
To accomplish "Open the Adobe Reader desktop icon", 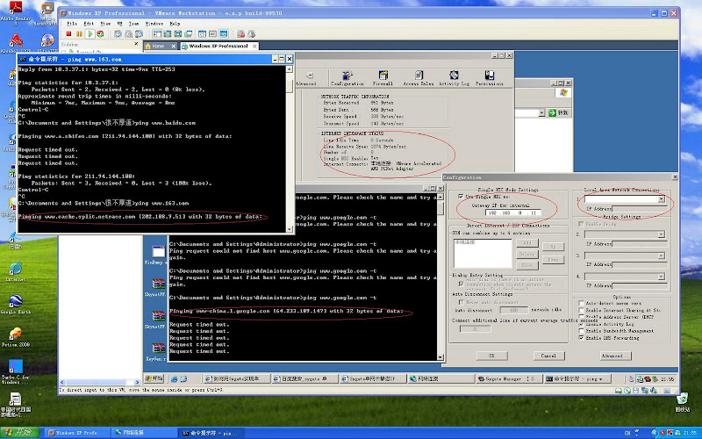I will pos(16,12).
